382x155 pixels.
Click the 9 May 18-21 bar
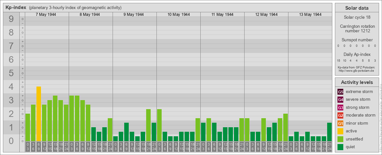click(148, 125)
